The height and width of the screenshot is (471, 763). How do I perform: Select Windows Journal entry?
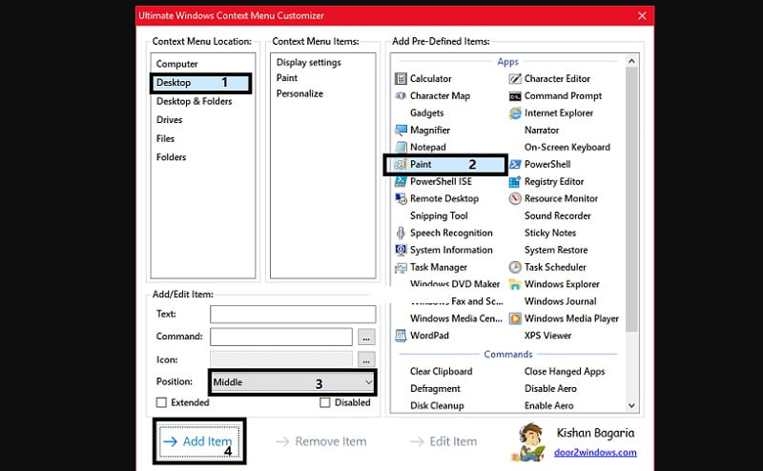click(x=561, y=301)
